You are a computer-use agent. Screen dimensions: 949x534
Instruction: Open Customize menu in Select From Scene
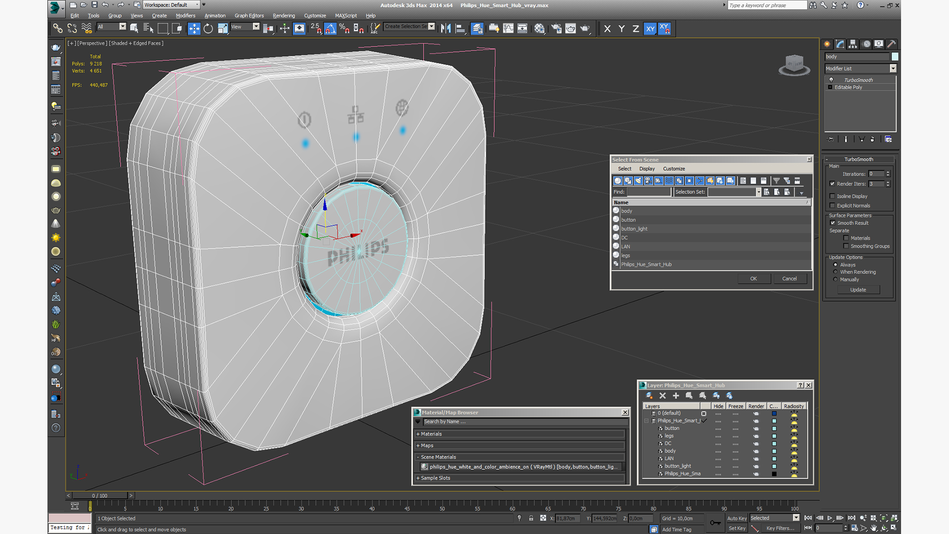(x=674, y=169)
